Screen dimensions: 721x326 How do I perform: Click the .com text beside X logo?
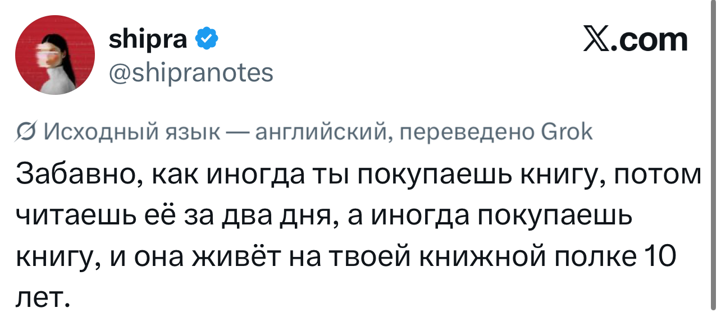pyautogui.click(x=649, y=40)
